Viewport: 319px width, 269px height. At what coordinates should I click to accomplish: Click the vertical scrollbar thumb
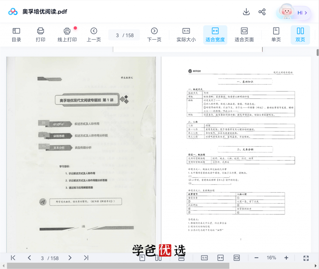pyautogui.click(x=317, y=52)
